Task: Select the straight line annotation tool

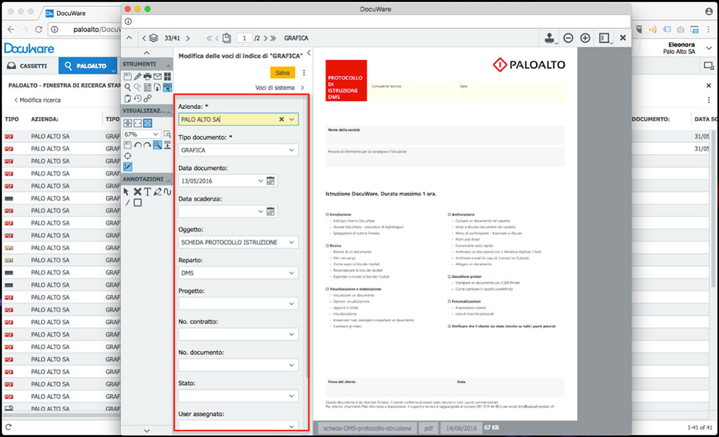Action: coord(127,202)
